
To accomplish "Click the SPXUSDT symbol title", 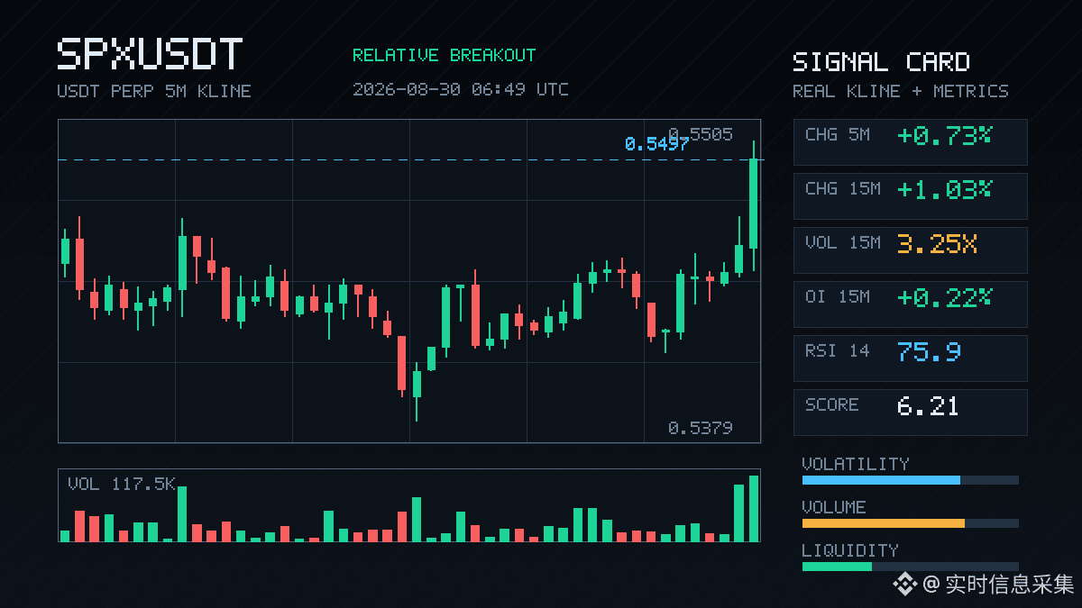I will 150,55.
